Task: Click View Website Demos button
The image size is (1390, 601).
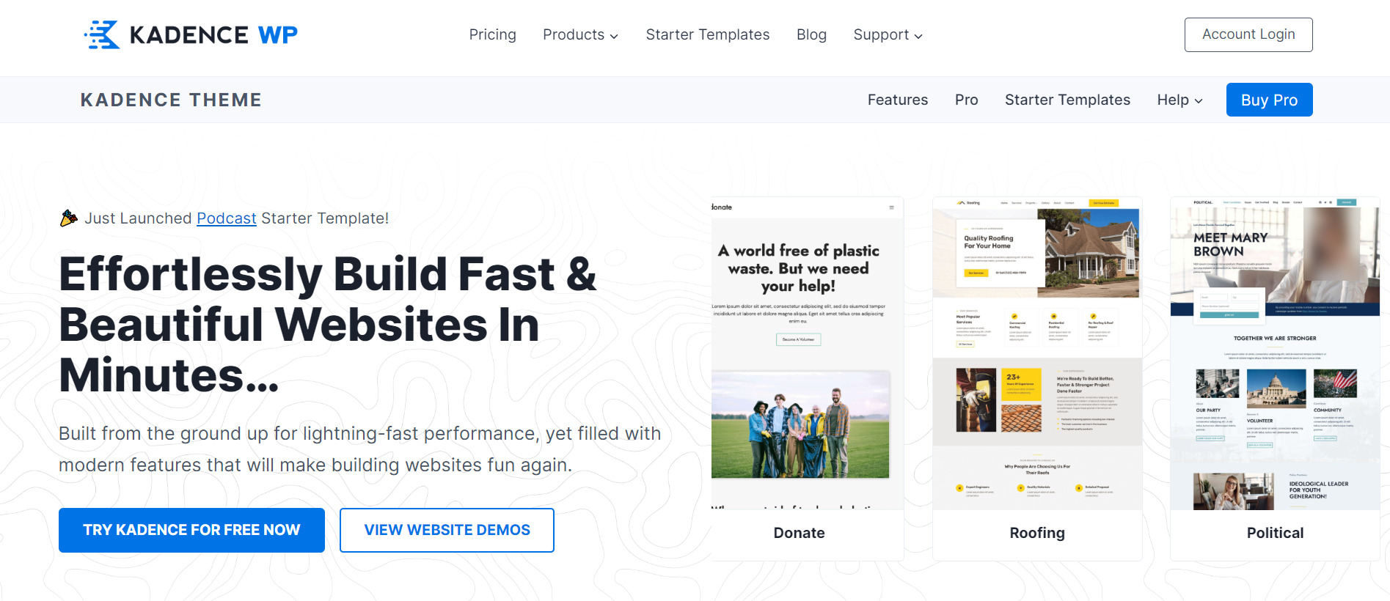Action: point(447,530)
